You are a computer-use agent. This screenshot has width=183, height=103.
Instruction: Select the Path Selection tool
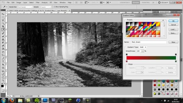coord(3,65)
